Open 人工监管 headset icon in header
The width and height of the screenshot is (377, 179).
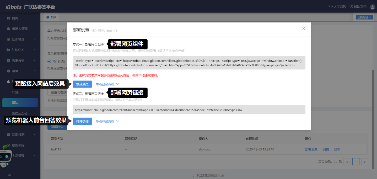click(331, 7)
